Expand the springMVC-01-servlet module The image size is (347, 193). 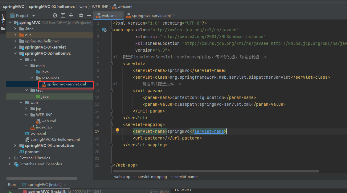click(15, 47)
